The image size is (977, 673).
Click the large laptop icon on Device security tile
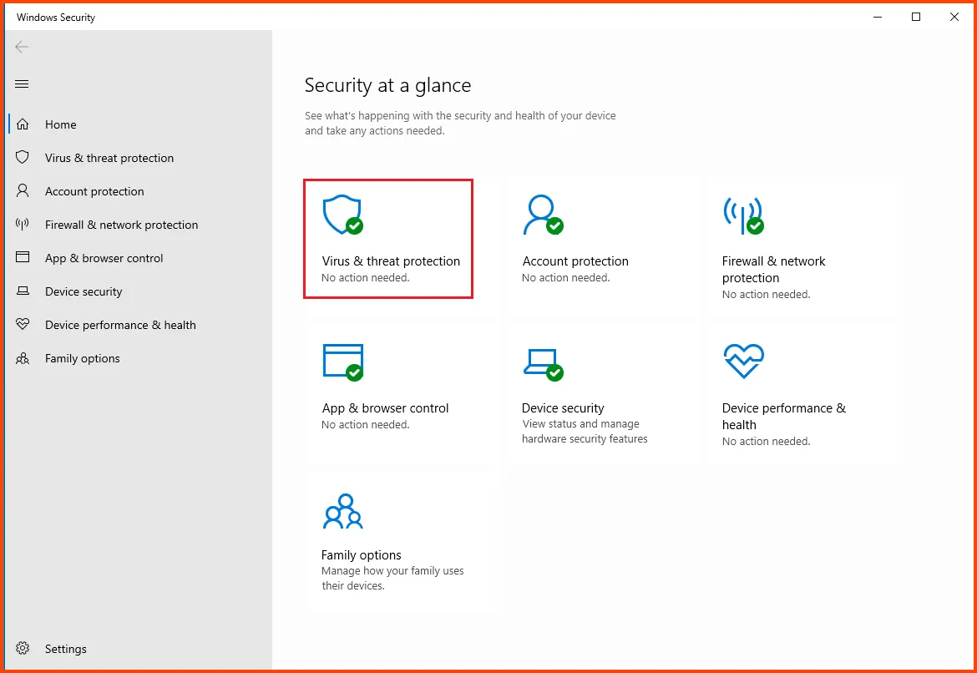pyautogui.click(x=543, y=364)
